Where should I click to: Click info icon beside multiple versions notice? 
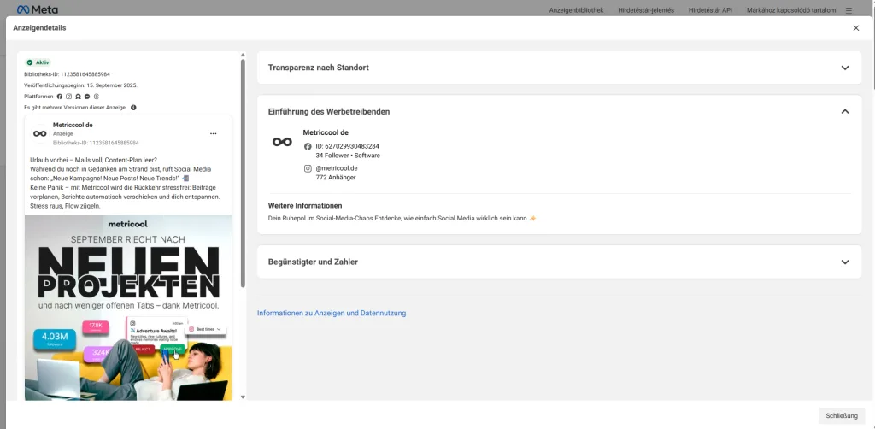(x=133, y=108)
